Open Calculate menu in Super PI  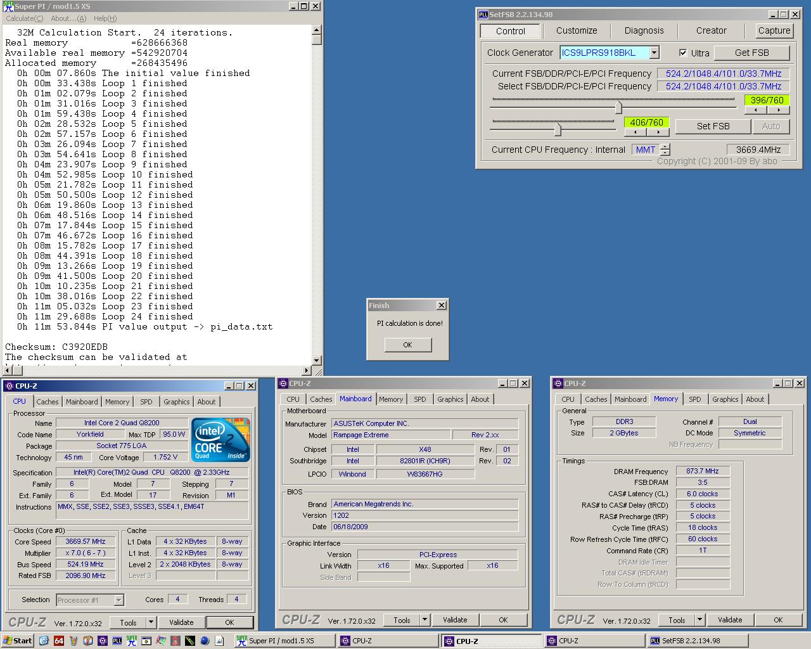point(24,18)
